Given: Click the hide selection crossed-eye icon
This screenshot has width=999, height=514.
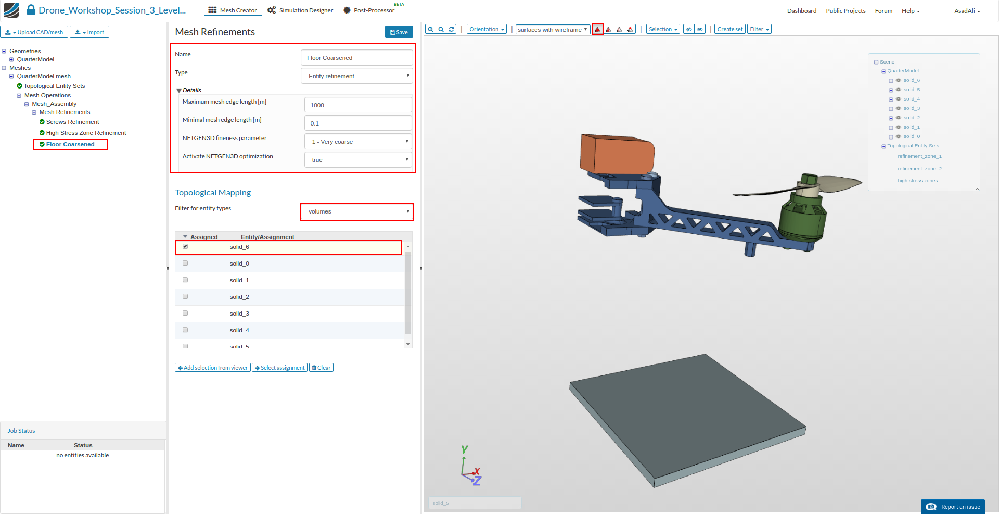Looking at the screenshot, I should 689,30.
